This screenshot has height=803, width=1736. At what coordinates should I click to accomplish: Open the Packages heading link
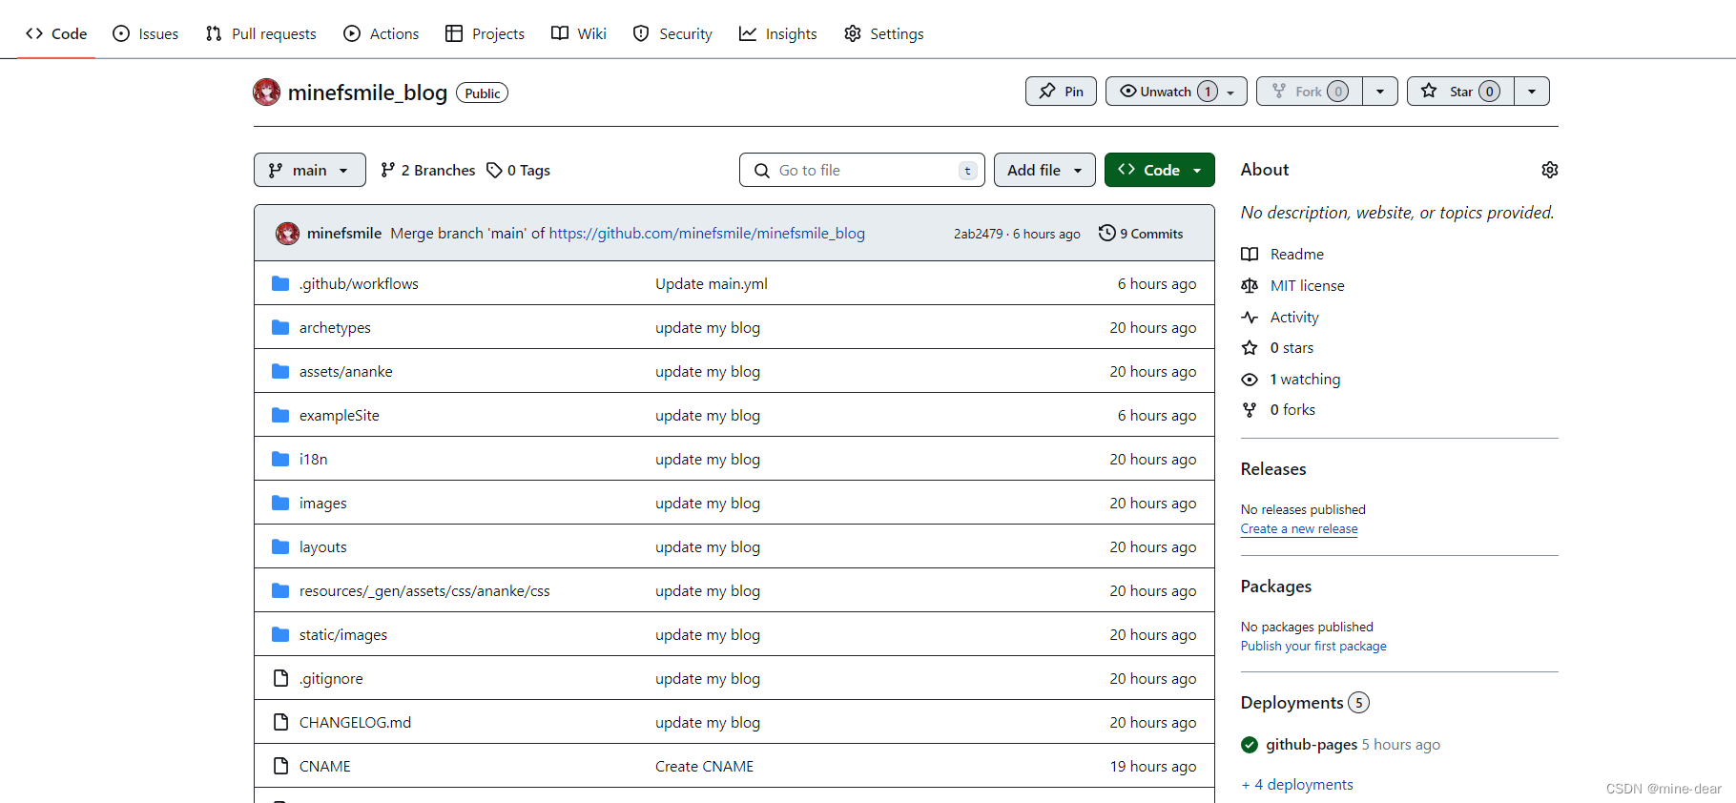coord(1276,587)
